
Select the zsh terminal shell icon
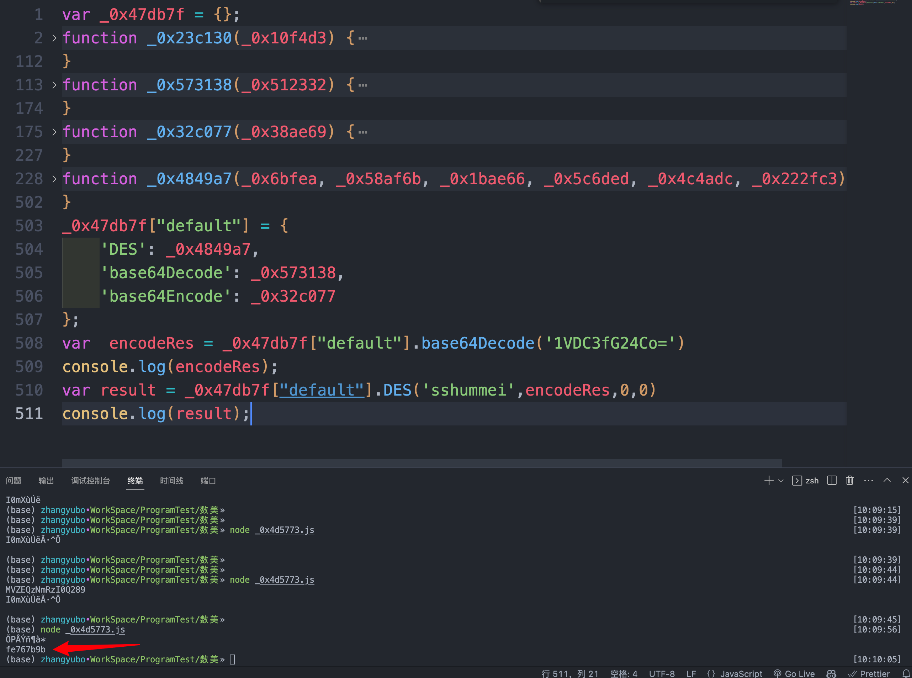[x=797, y=481]
